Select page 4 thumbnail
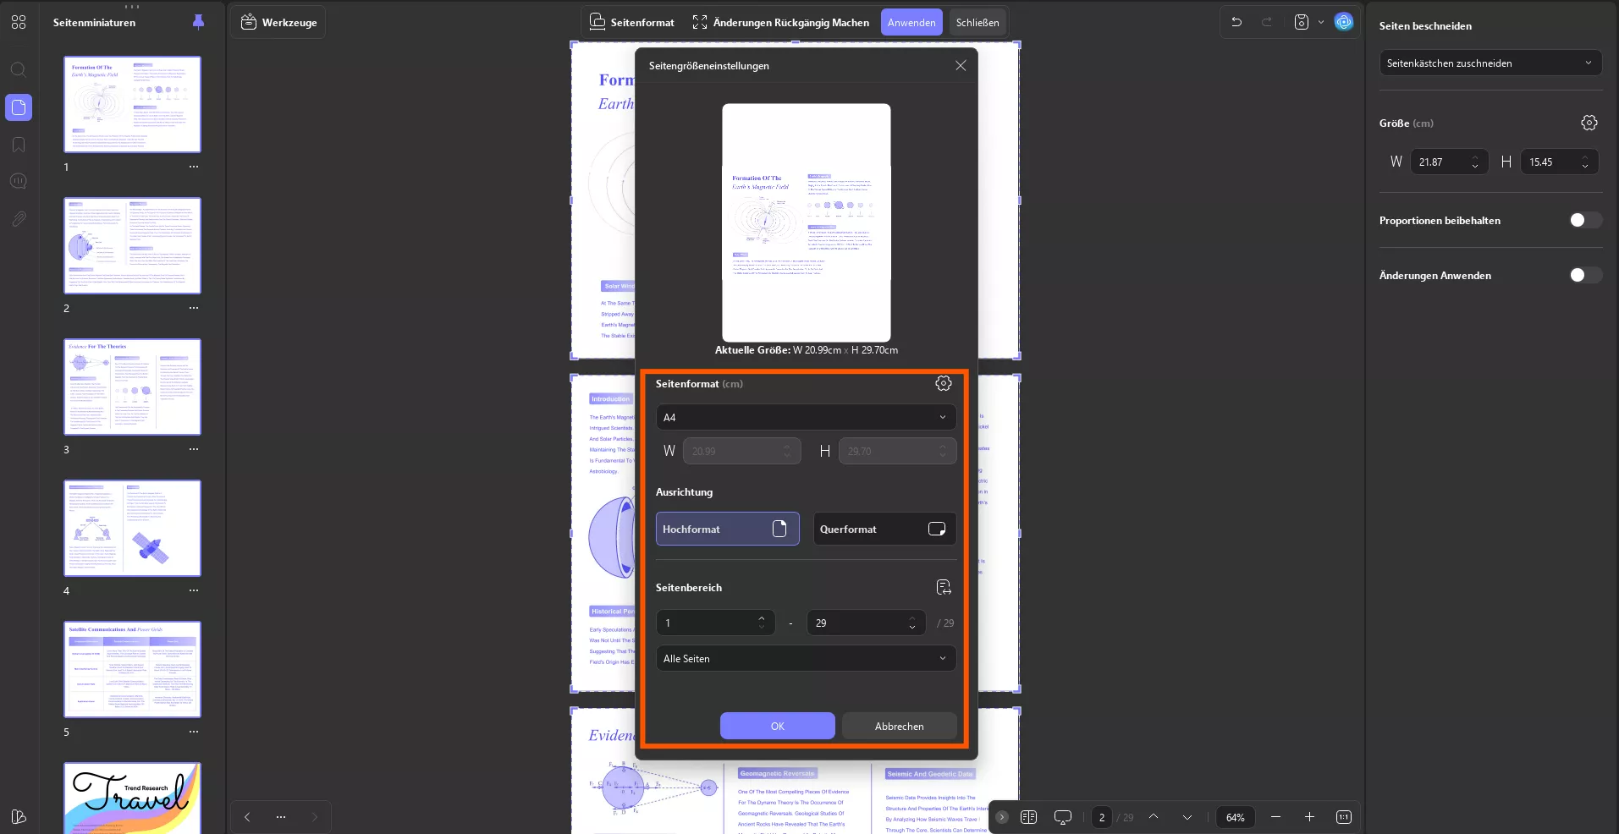1619x834 pixels. tap(133, 528)
